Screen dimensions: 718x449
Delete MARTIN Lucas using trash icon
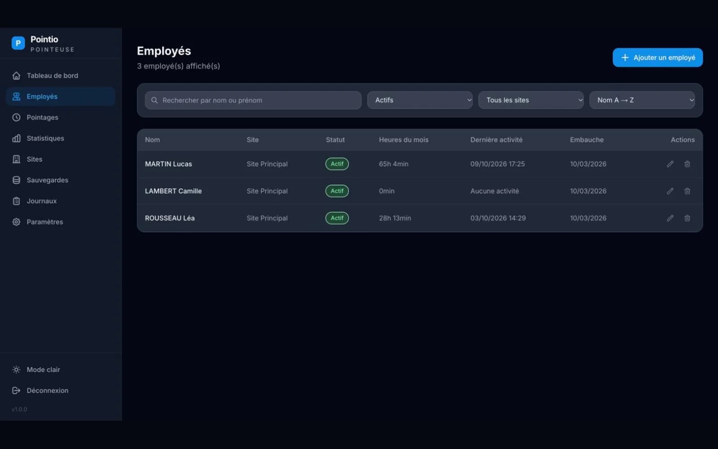[687, 164]
